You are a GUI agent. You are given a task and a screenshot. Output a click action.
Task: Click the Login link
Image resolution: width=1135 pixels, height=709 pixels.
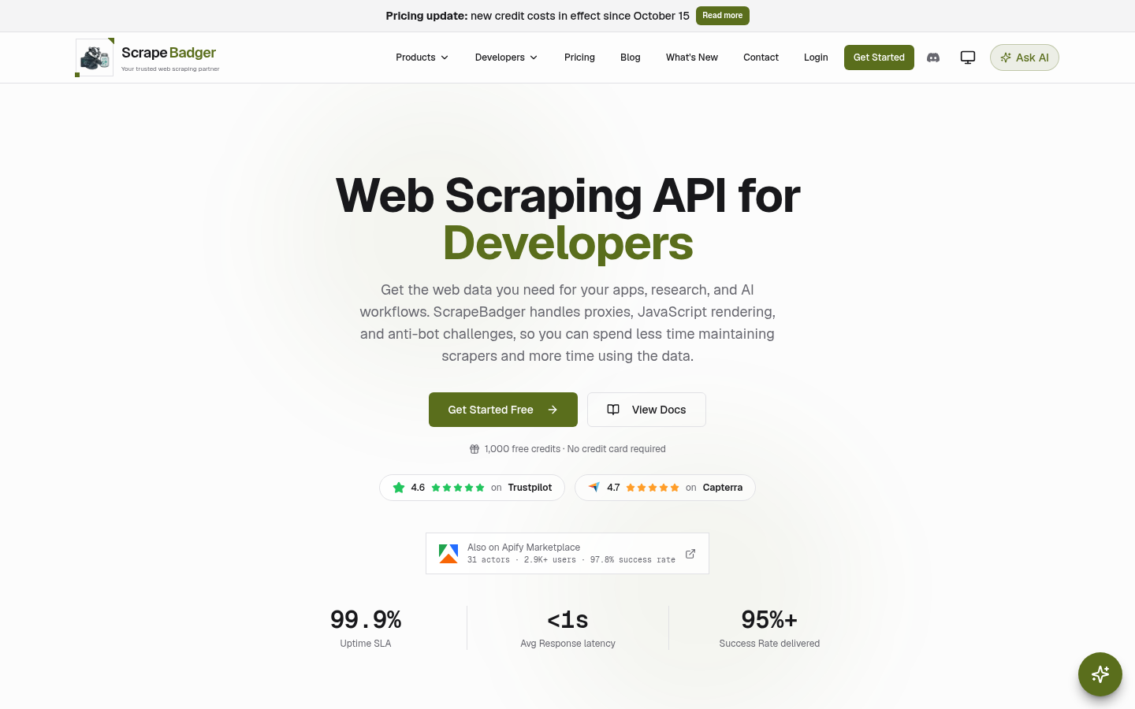point(816,58)
